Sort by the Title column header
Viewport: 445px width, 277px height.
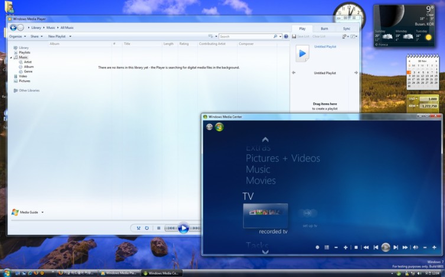pos(127,44)
